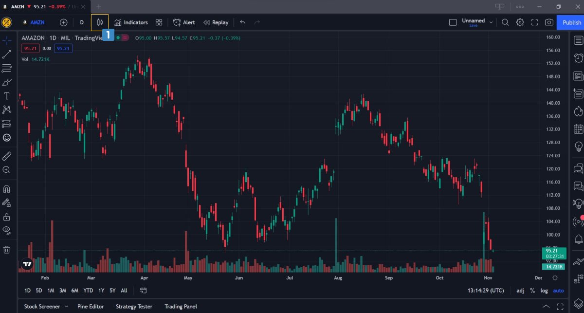Image resolution: width=584 pixels, height=313 pixels.
Task: Open the ideas lightbulb panel
Action: [x=578, y=146]
